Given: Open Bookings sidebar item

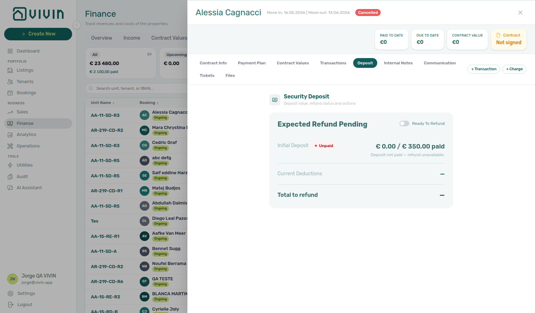Looking at the screenshot, I should coord(38,93).
